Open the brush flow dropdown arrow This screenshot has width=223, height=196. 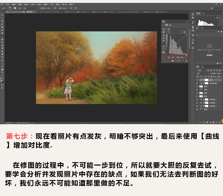point(68,8)
